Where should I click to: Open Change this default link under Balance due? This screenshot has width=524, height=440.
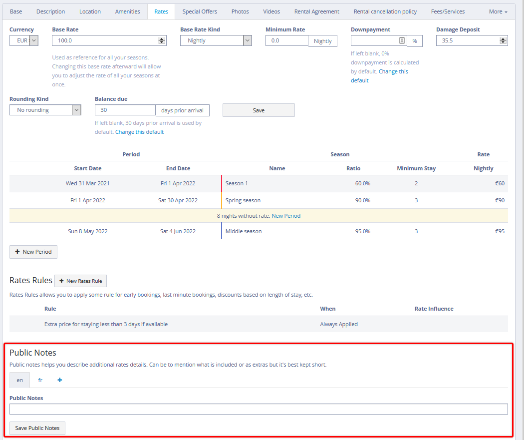click(x=139, y=132)
